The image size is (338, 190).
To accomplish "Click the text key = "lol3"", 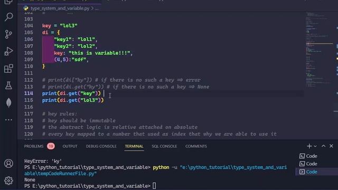I will tap(60, 26).
